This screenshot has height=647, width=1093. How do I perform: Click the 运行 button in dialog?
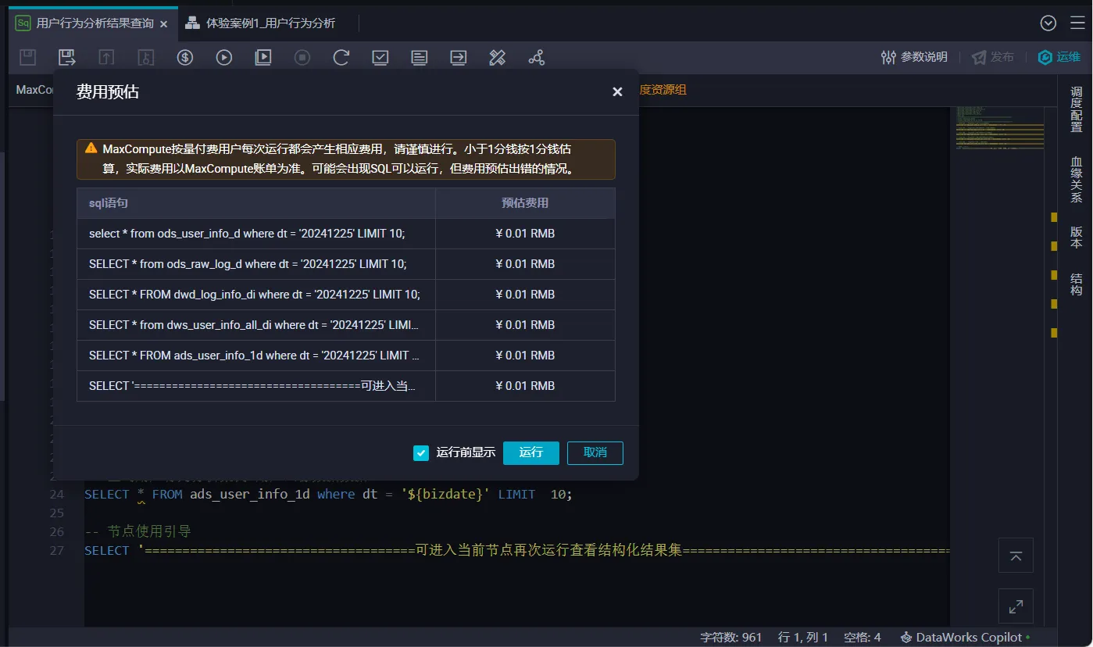click(531, 453)
